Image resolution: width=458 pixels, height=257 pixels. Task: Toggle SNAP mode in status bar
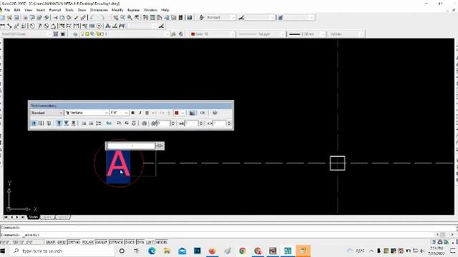50,242
